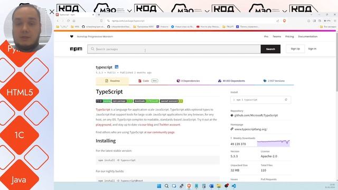Open a new browser tab

[x=99, y=15]
